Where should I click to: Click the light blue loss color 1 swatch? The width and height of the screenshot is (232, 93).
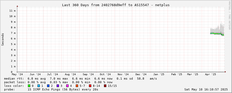[x=39, y=86]
